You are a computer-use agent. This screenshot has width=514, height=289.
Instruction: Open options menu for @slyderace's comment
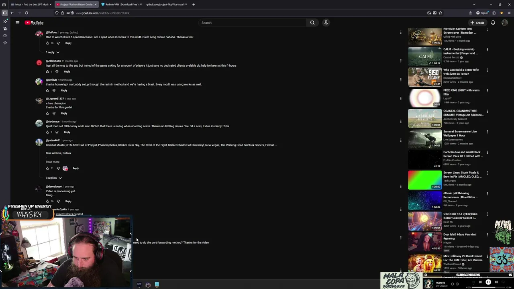[x=401, y=121]
